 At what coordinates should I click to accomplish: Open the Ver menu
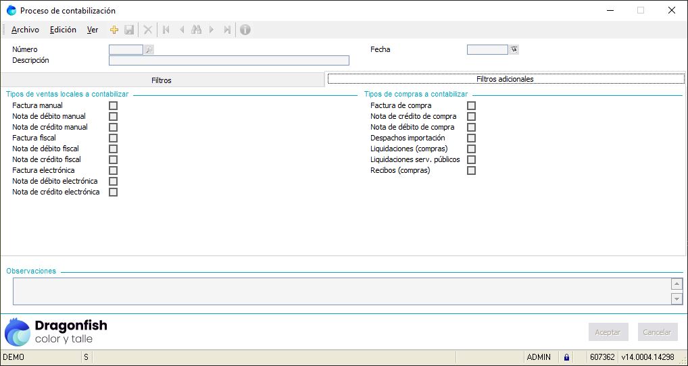(92, 30)
